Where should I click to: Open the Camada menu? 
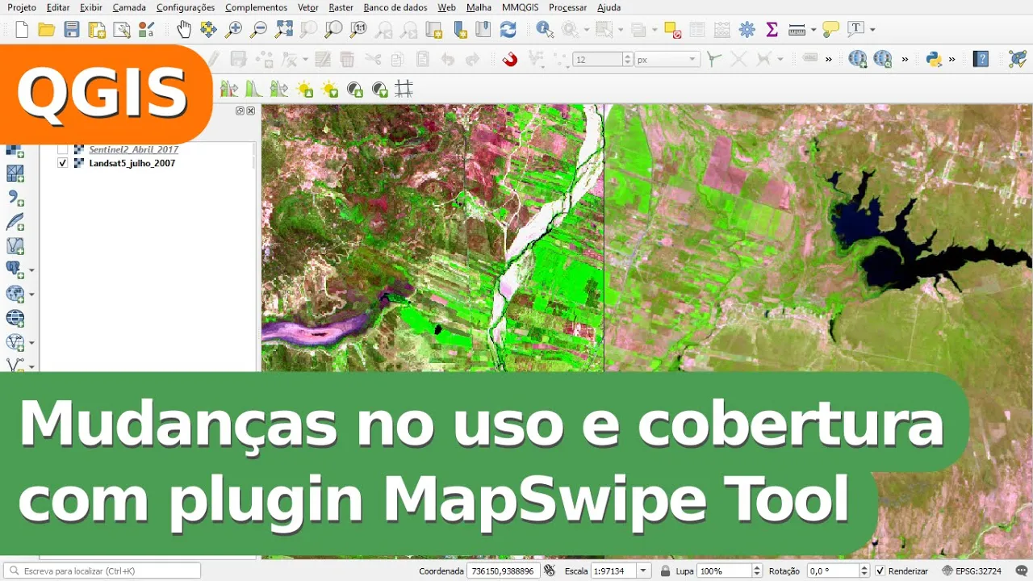click(x=129, y=7)
